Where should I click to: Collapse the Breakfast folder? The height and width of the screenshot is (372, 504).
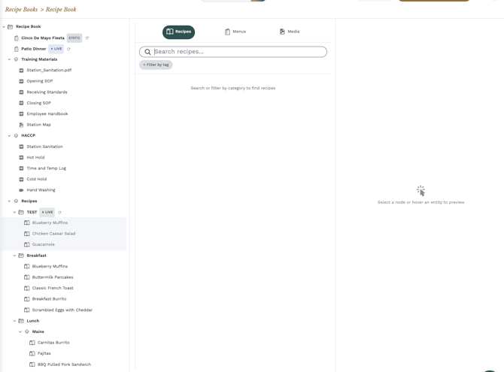click(14, 256)
